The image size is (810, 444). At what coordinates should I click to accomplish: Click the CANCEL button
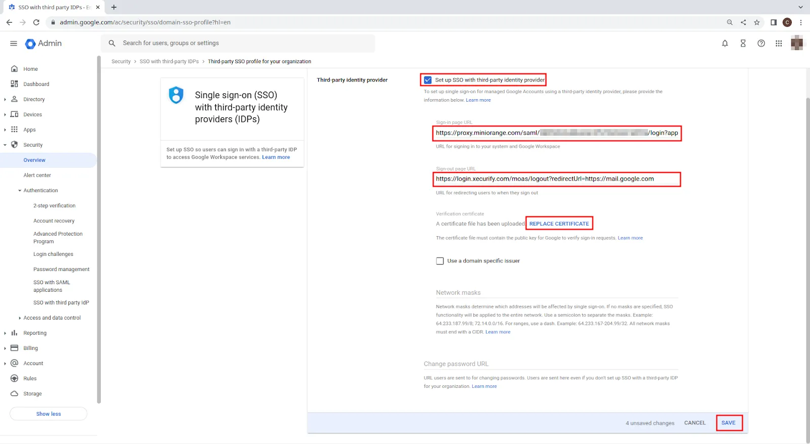tap(695, 423)
